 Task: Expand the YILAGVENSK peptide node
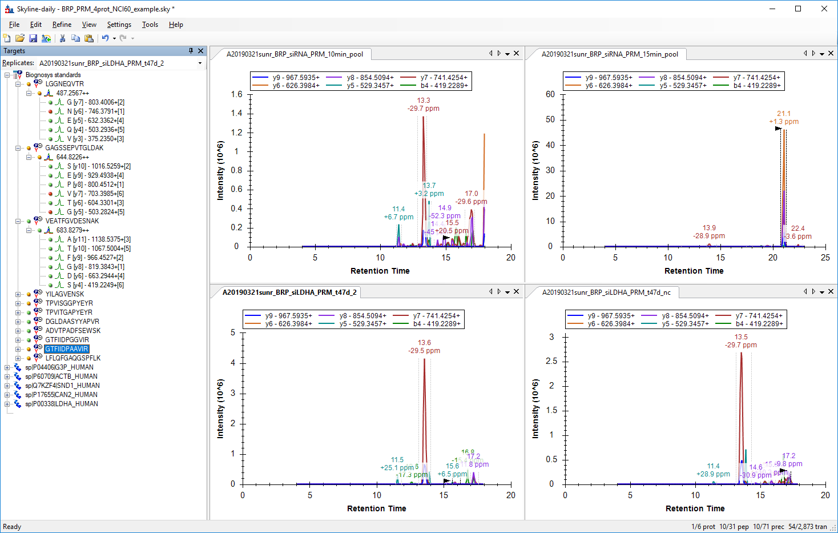pos(18,294)
